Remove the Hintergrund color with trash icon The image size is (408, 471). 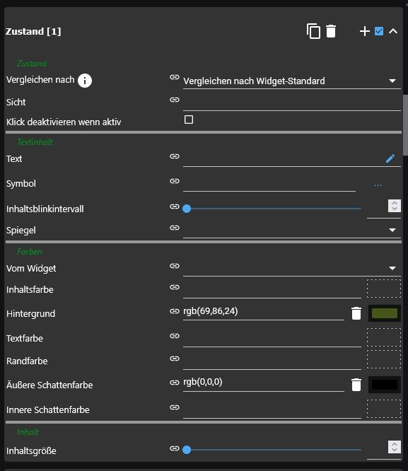[356, 313]
